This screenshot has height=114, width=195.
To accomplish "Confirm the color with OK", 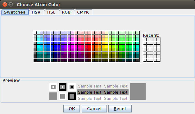I will (x=72, y=108).
